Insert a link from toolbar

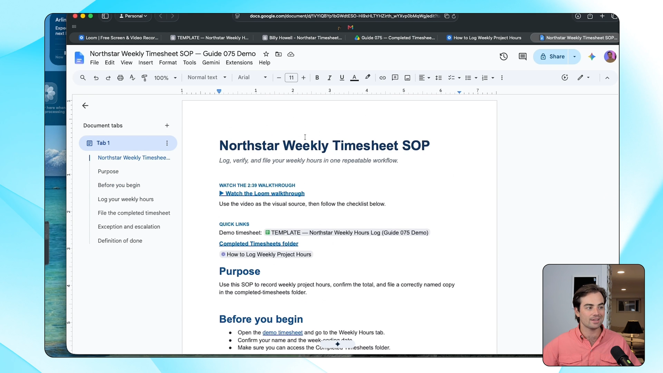[x=382, y=78]
